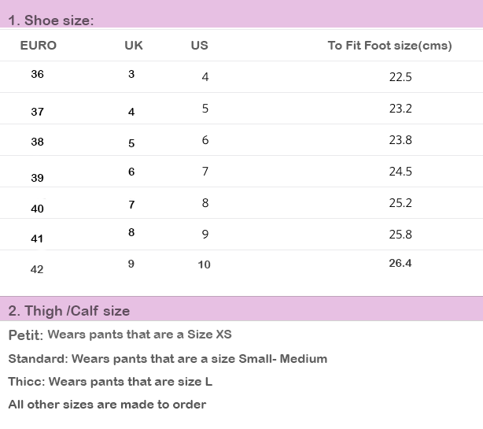Click the '2. Thigh /Calf size' header

(x=69, y=311)
